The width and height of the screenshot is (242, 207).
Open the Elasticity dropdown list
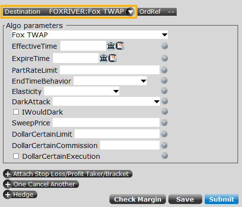click(x=81, y=91)
